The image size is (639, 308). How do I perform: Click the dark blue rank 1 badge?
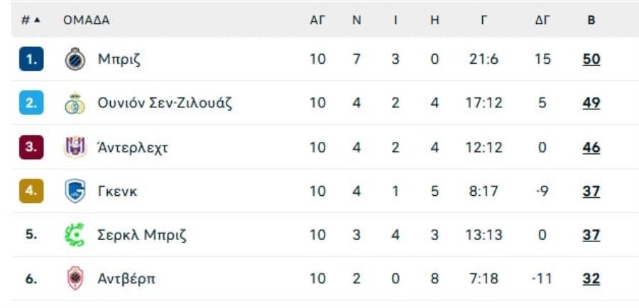[31, 59]
